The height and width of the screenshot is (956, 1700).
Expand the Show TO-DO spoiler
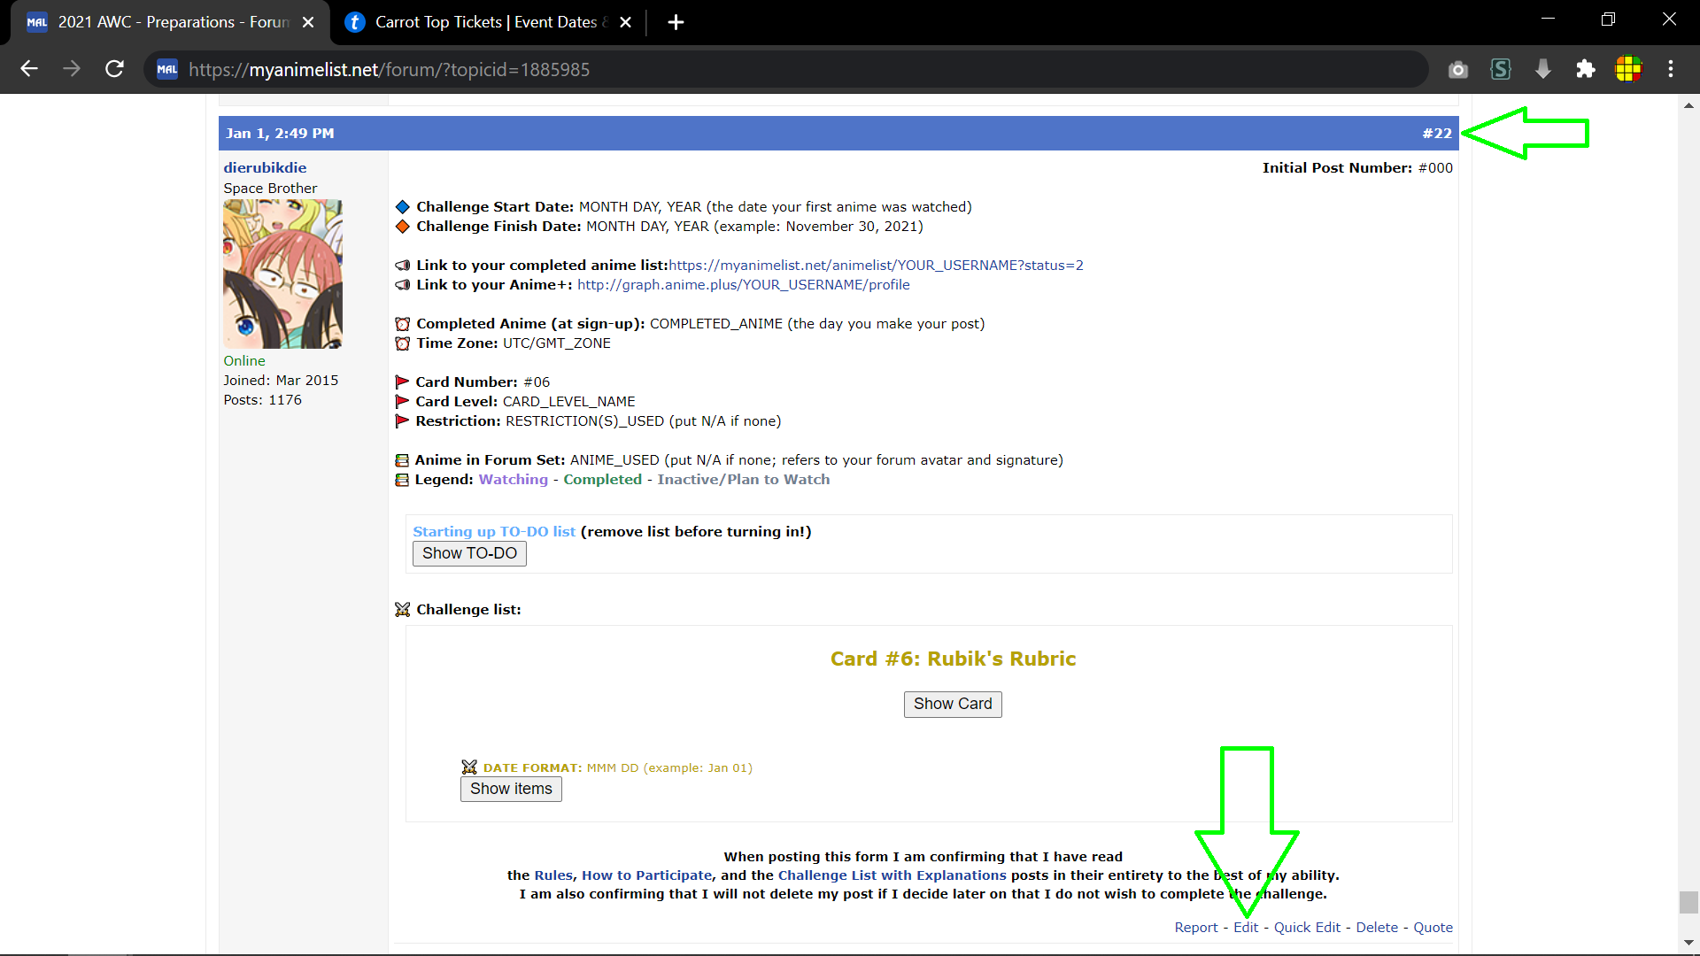[x=469, y=553]
